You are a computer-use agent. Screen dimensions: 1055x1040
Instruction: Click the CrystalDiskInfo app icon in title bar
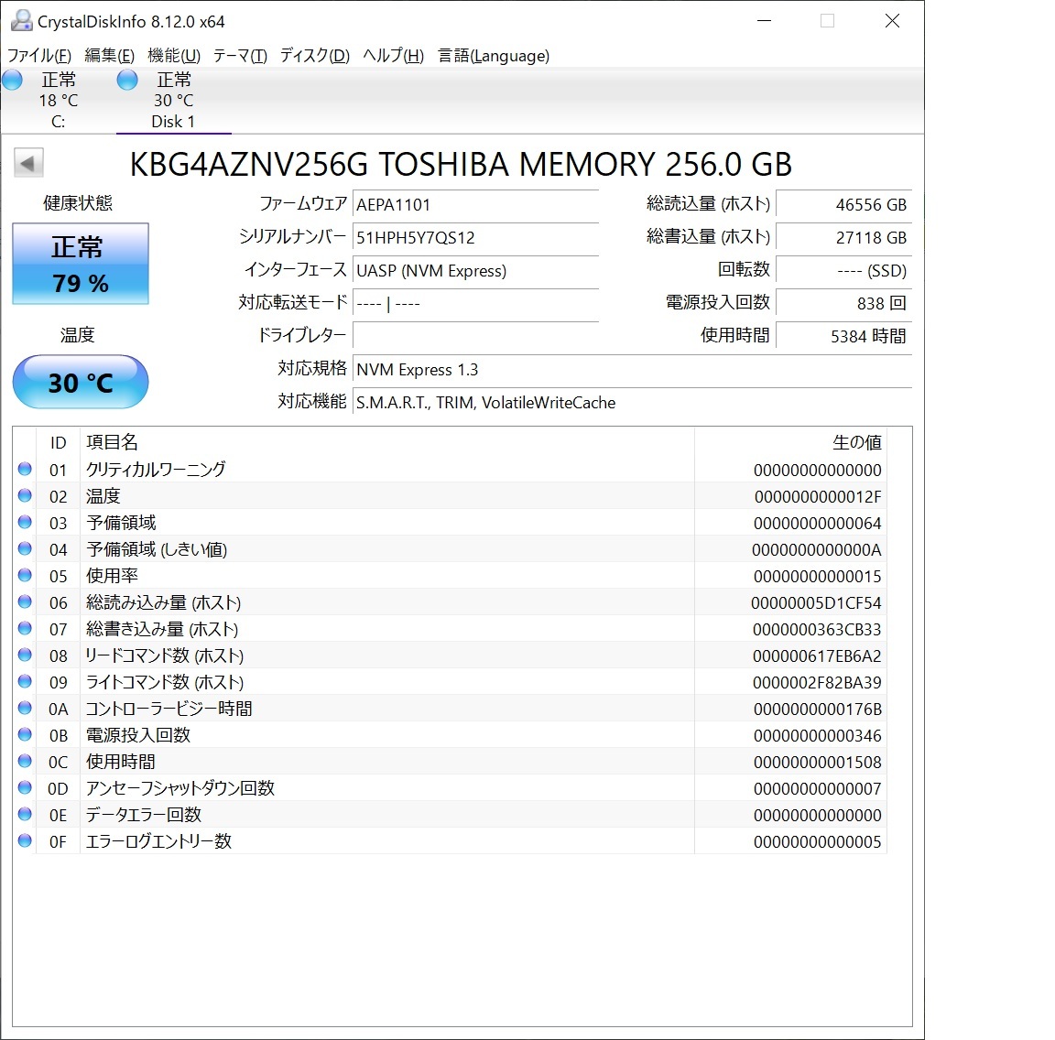pyautogui.click(x=22, y=21)
